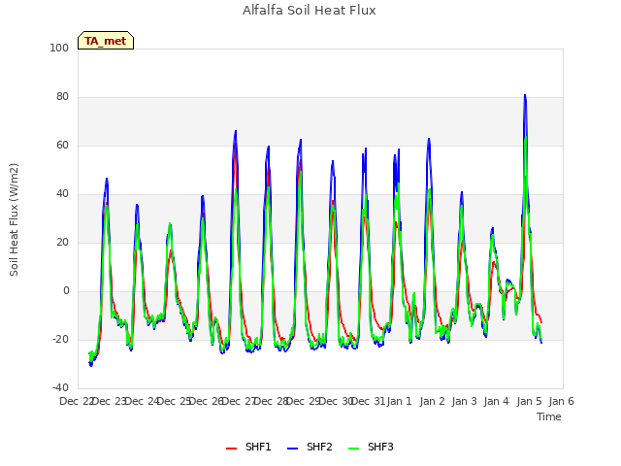Viewport: 621px width, 466px height.
Task: Click the Soil Heat Flux (W/m2) axis label
Action: (14, 219)
